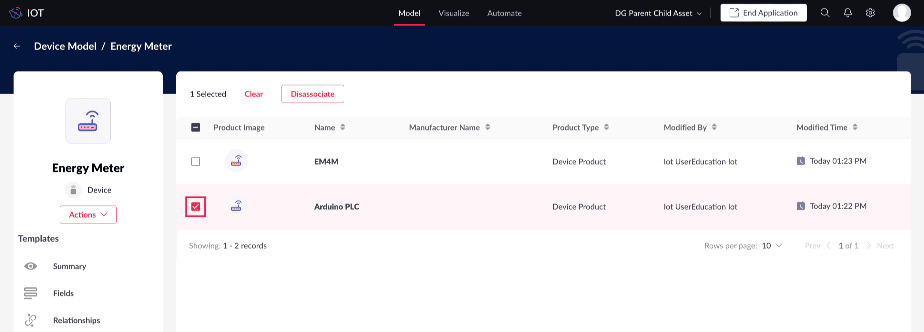This screenshot has height=332, width=924.
Task: Sort the table by Name column
Action: click(x=343, y=127)
